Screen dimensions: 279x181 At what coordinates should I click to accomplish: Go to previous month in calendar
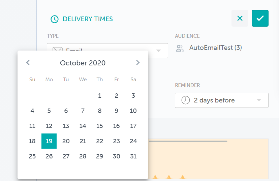(28, 63)
